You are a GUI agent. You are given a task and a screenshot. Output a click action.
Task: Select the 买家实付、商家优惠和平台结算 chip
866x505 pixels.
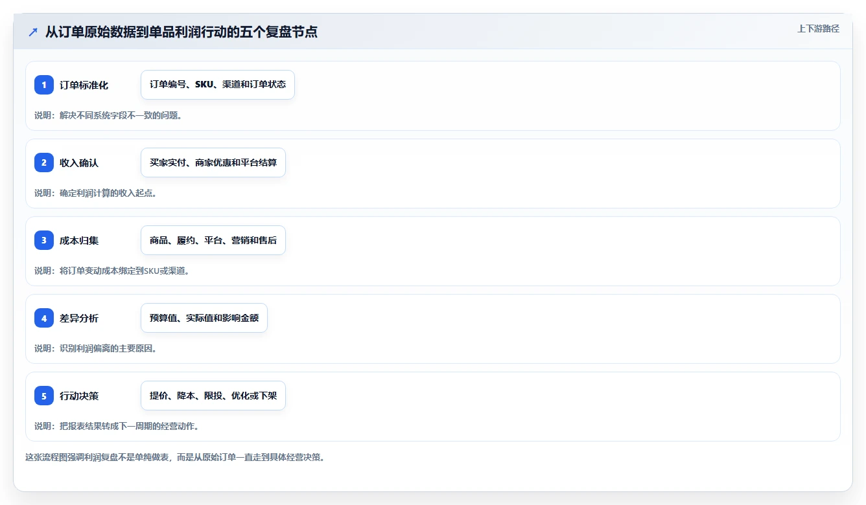tap(213, 163)
